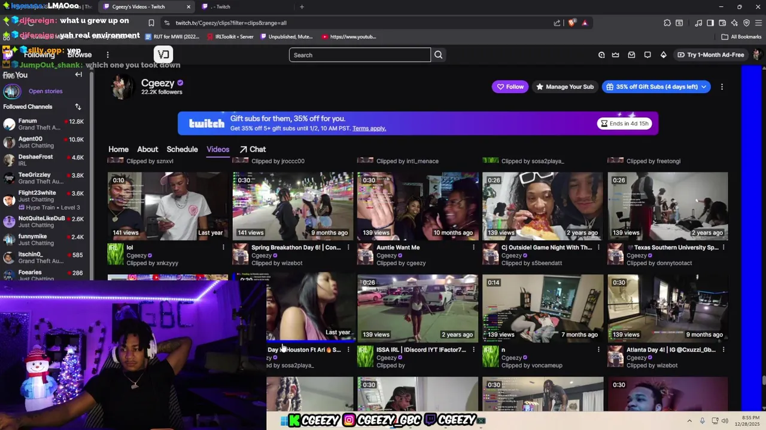766x430 pixels.
Task: Show hidden system tray icons
Action: click(x=689, y=421)
